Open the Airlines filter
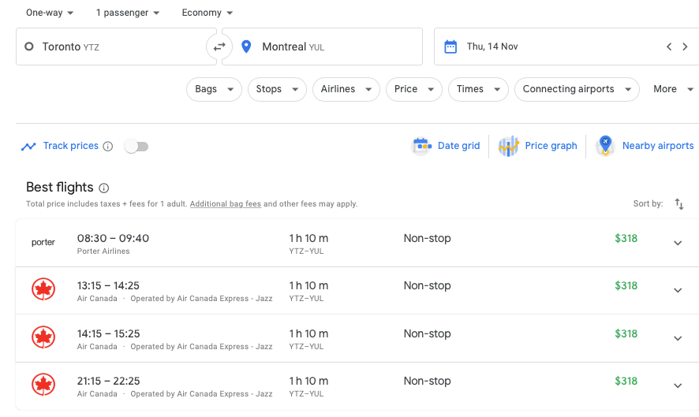This screenshot has width=699, height=417. point(346,89)
